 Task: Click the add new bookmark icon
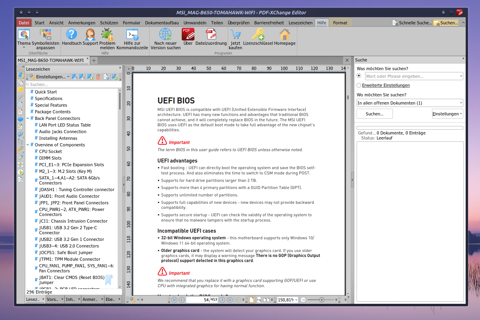90,77
